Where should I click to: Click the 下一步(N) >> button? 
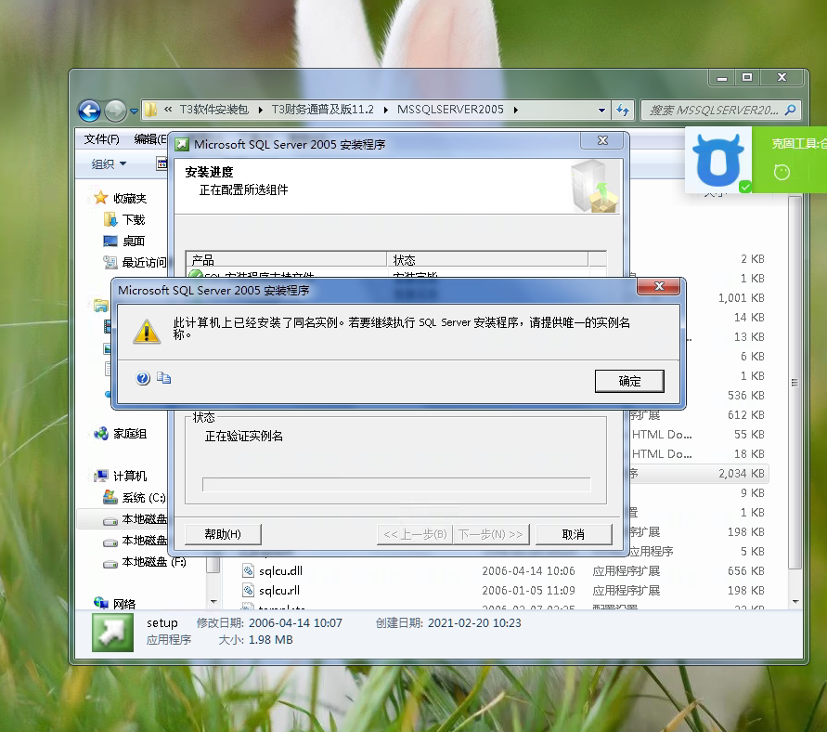coord(491,535)
